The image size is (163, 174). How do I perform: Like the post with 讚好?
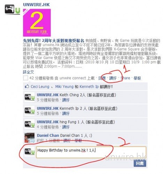[x=113, y=78]
